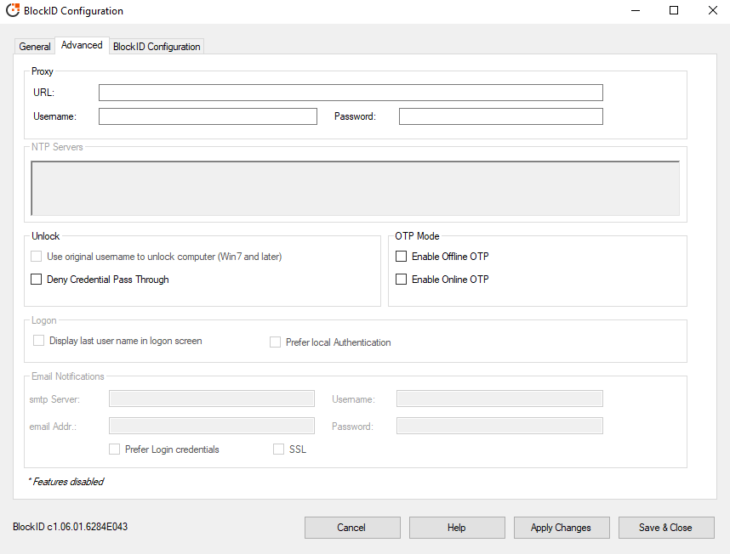
Task: Toggle Prefer local Authentication
Action: [x=275, y=342]
